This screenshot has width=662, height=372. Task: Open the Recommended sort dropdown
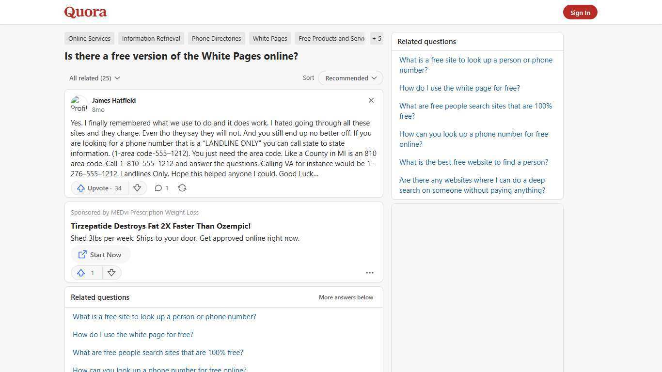pos(350,78)
